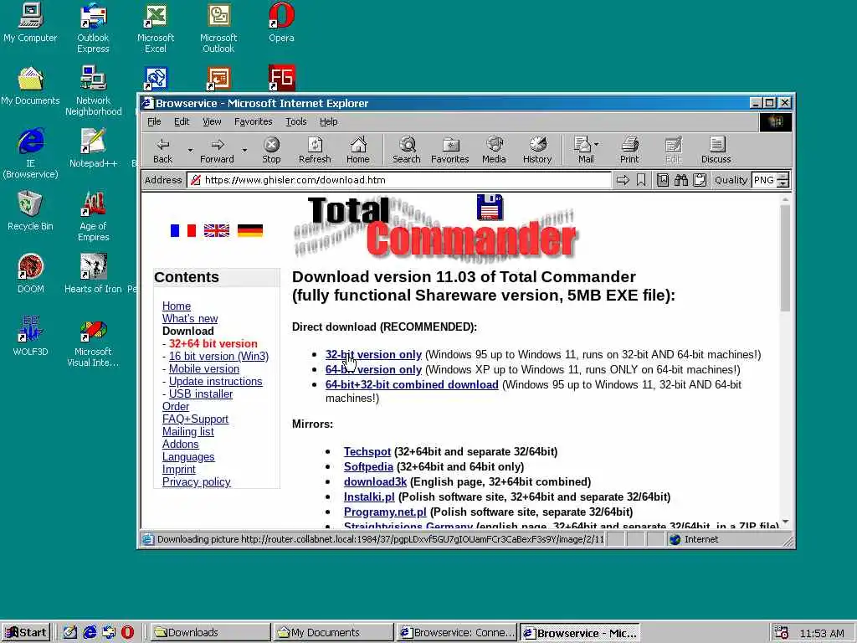Click the scrollbar down arrow
The width and height of the screenshot is (857, 643).
point(785,522)
